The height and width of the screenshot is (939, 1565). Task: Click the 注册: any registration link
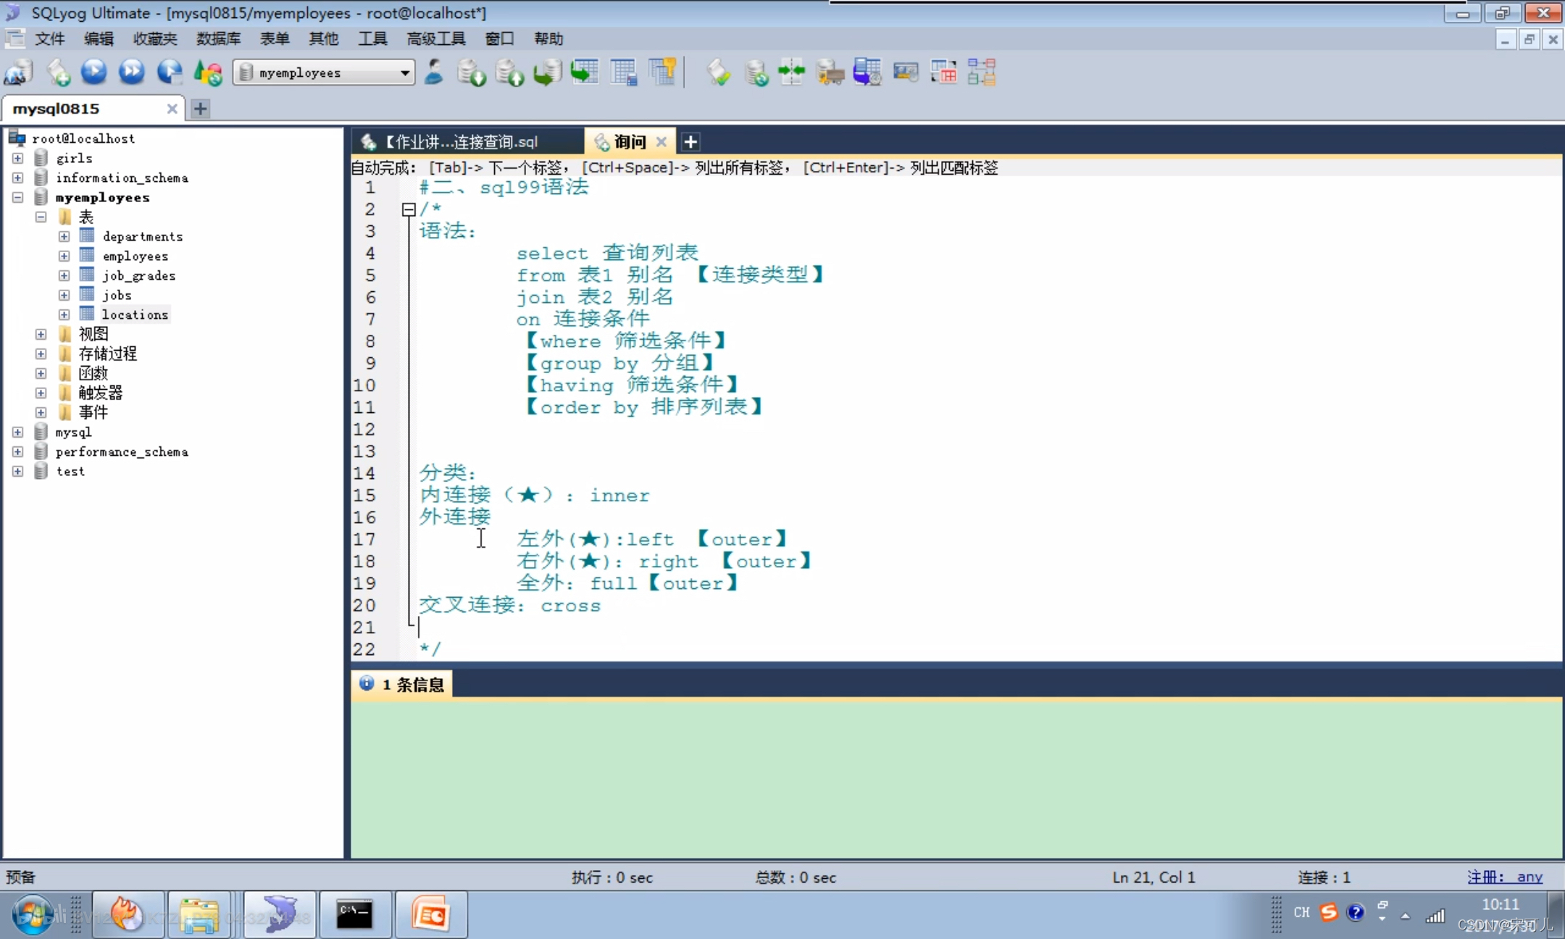click(x=1505, y=877)
